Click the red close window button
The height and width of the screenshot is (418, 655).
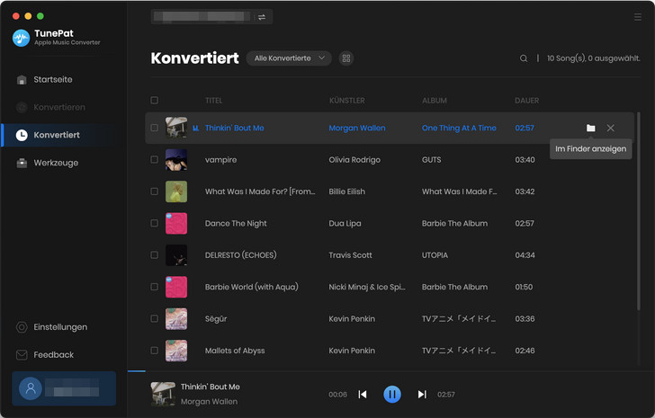(x=16, y=16)
